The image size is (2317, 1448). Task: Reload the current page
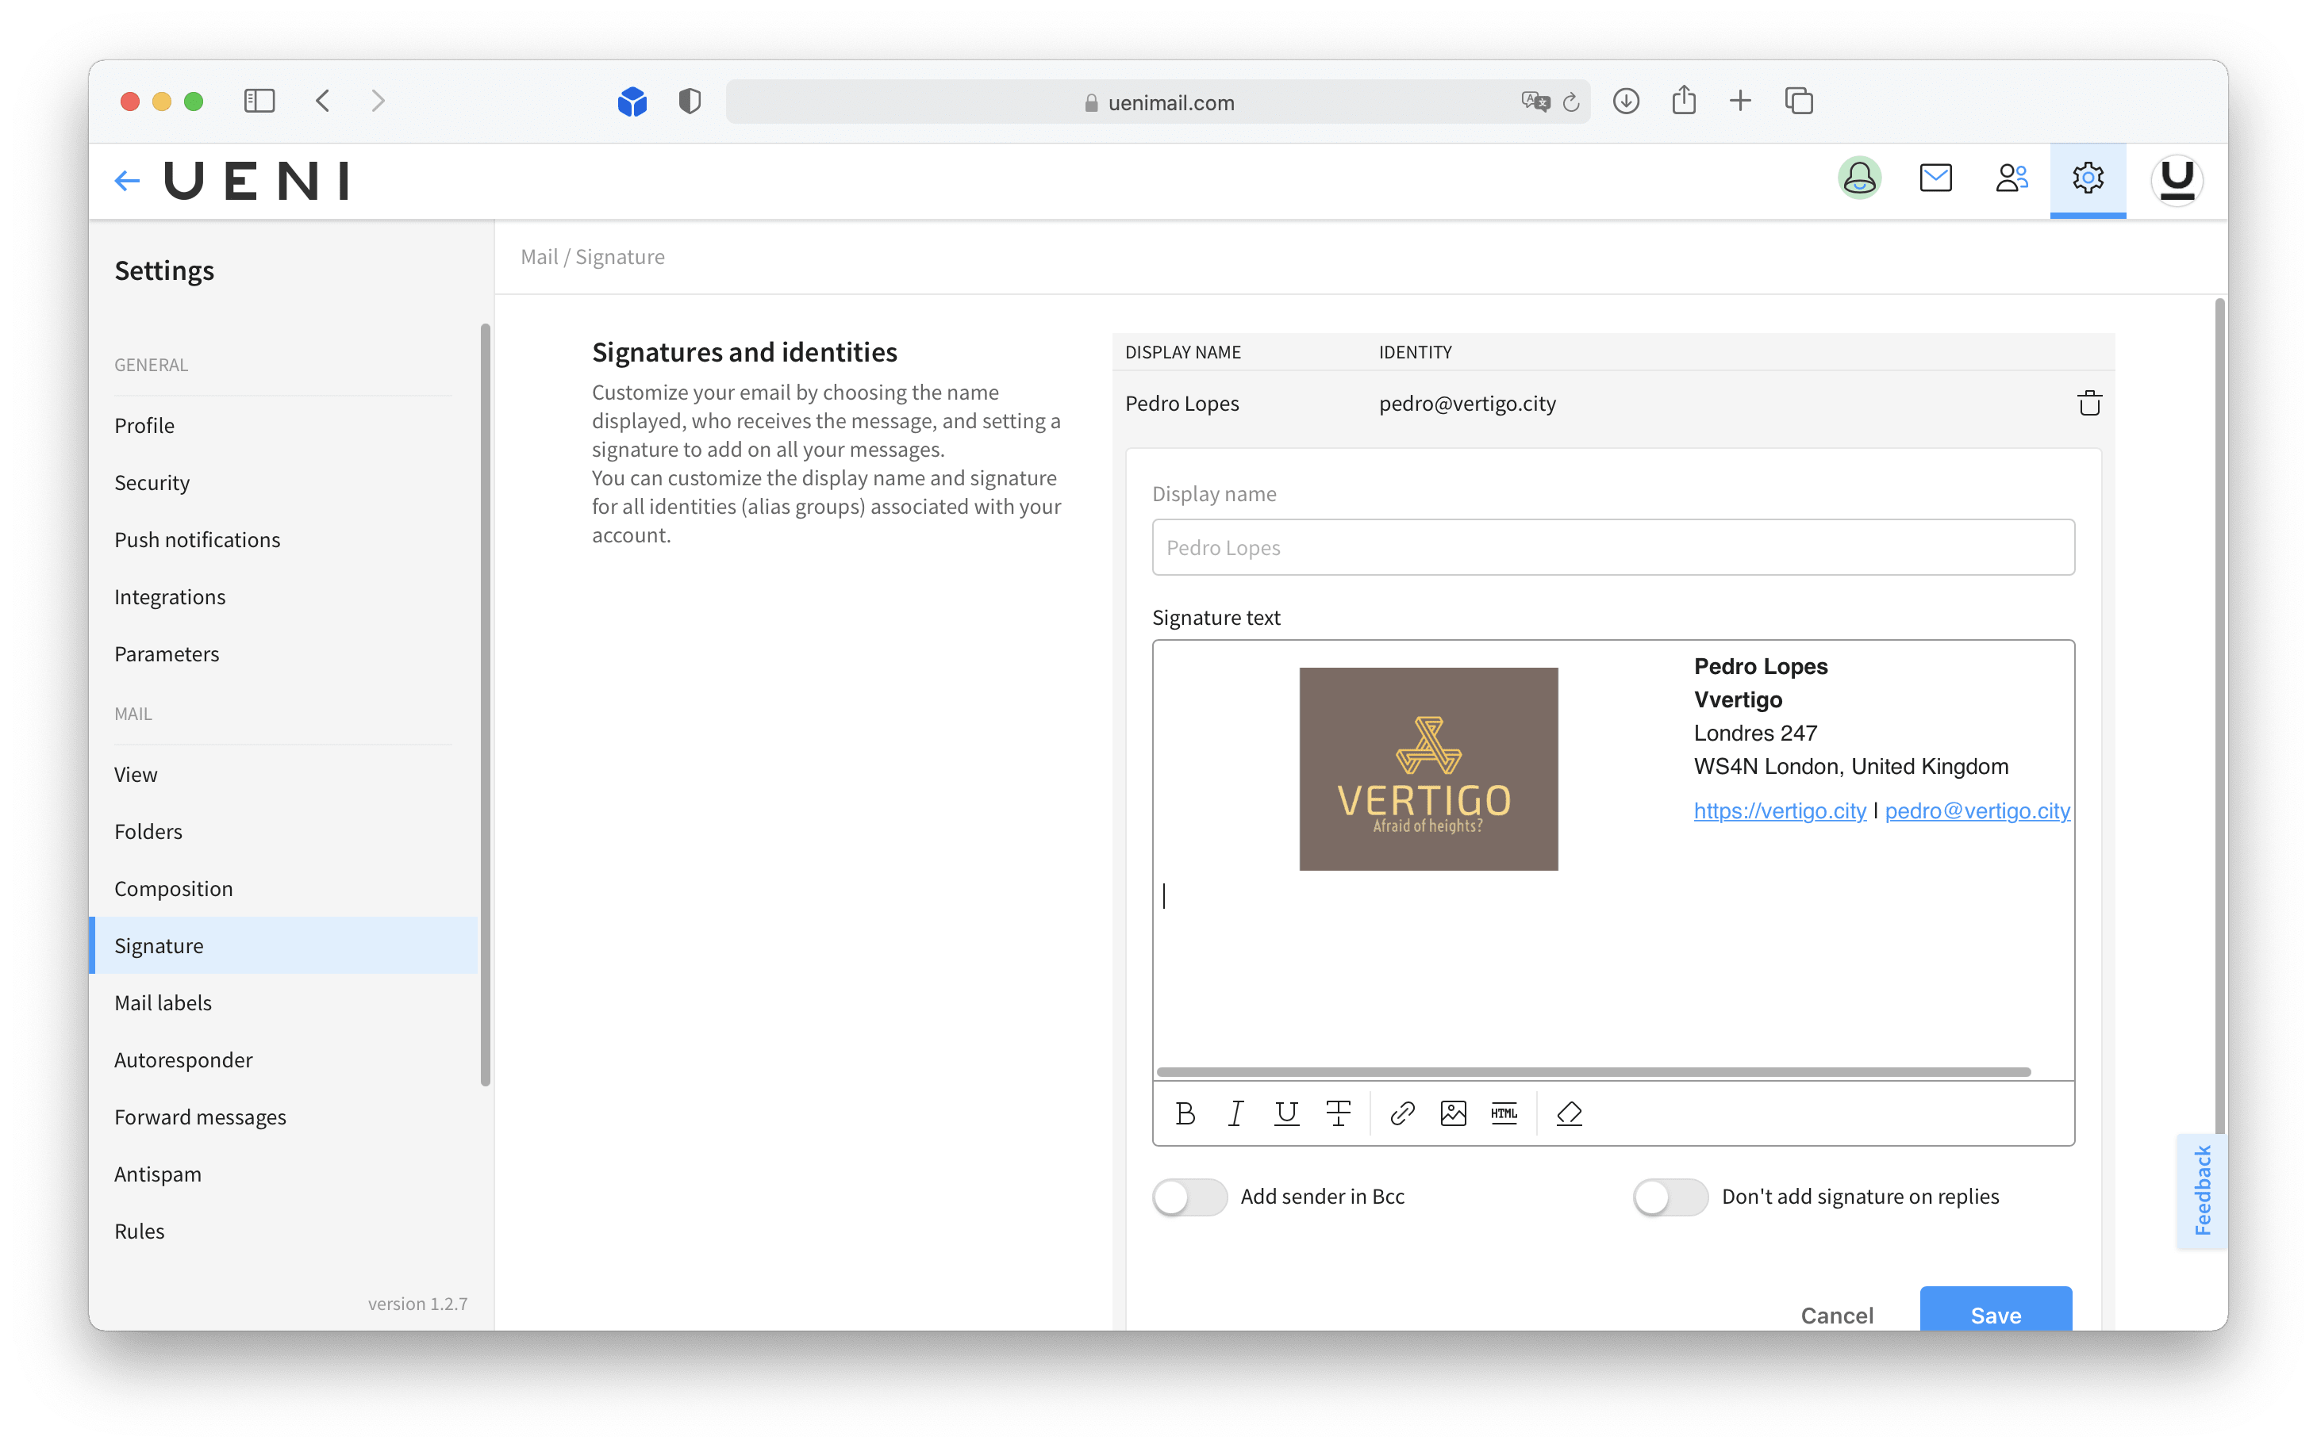[1570, 102]
